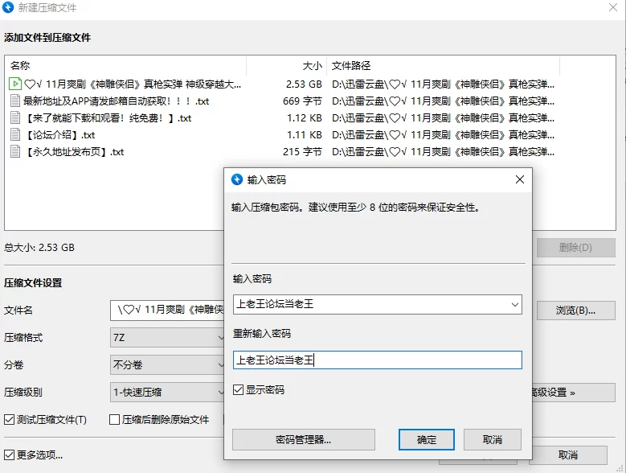Screen dimensions: 626x473
Task: Click the app logo in the 新建压缩文件 title bar
Action: [x=8, y=7]
